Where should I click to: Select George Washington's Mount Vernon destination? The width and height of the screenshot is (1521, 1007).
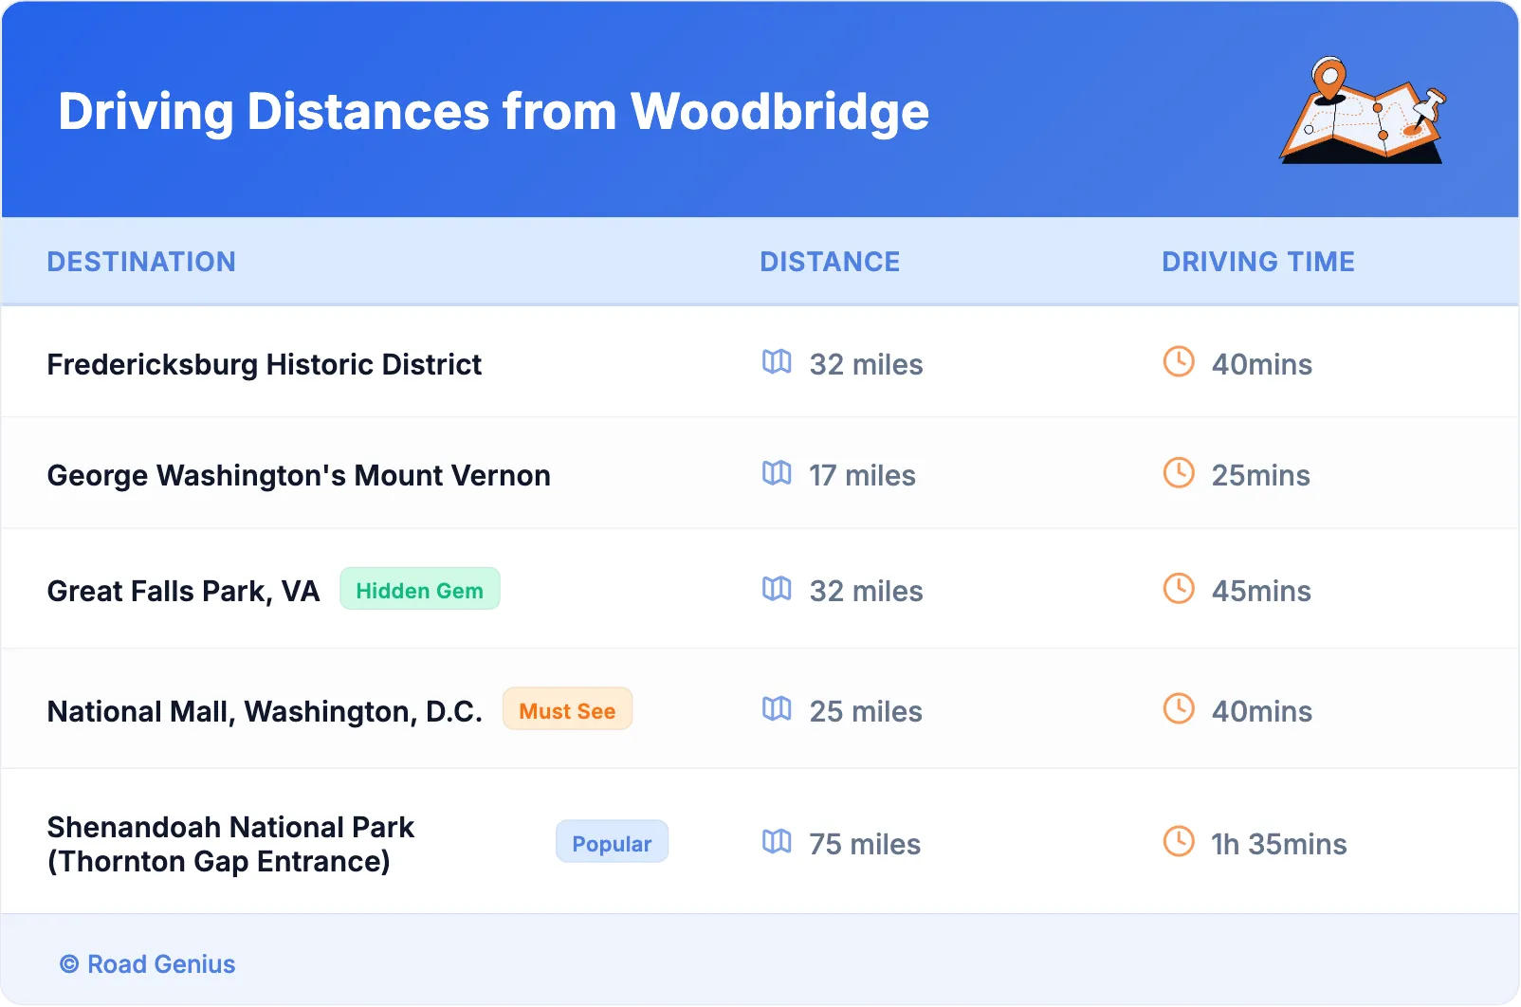click(299, 476)
